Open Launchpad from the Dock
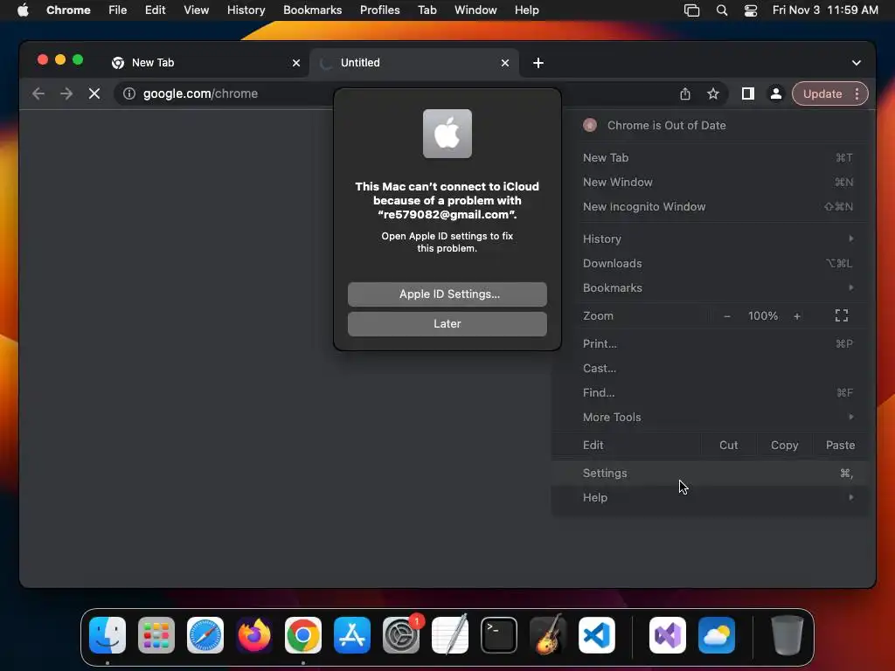 (156, 635)
